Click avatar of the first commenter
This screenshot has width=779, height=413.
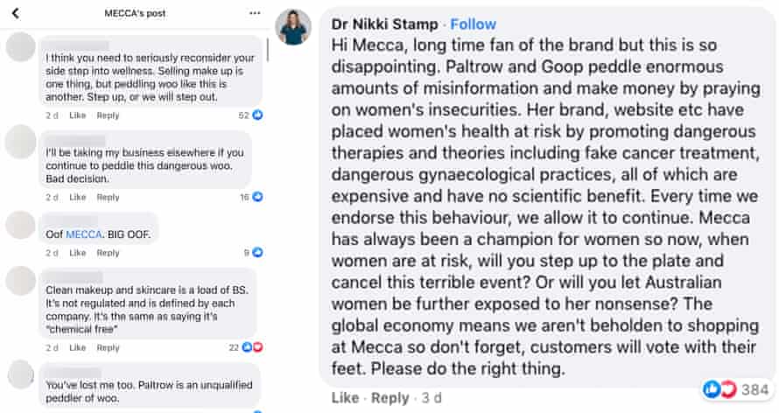(21, 47)
